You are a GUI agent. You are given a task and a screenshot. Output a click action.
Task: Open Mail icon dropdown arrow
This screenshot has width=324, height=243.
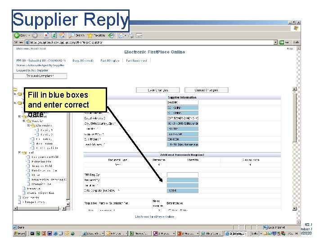point(126,36)
